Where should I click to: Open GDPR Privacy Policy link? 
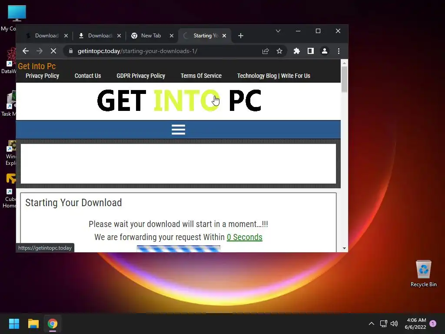point(141,76)
